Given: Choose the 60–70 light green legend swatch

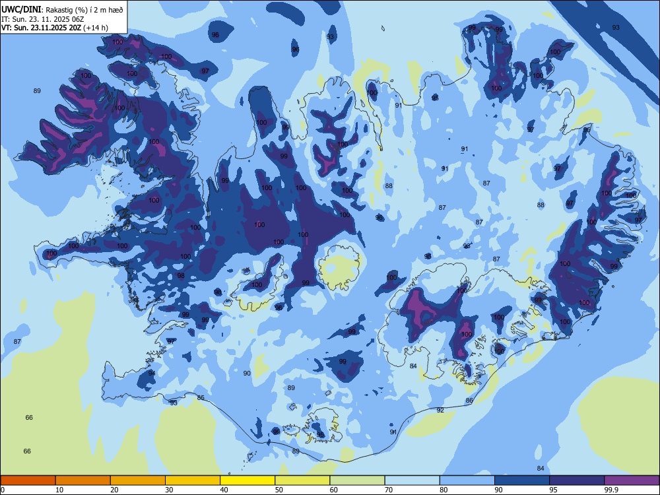Looking at the screenshot, I should (x=357, y=480).
